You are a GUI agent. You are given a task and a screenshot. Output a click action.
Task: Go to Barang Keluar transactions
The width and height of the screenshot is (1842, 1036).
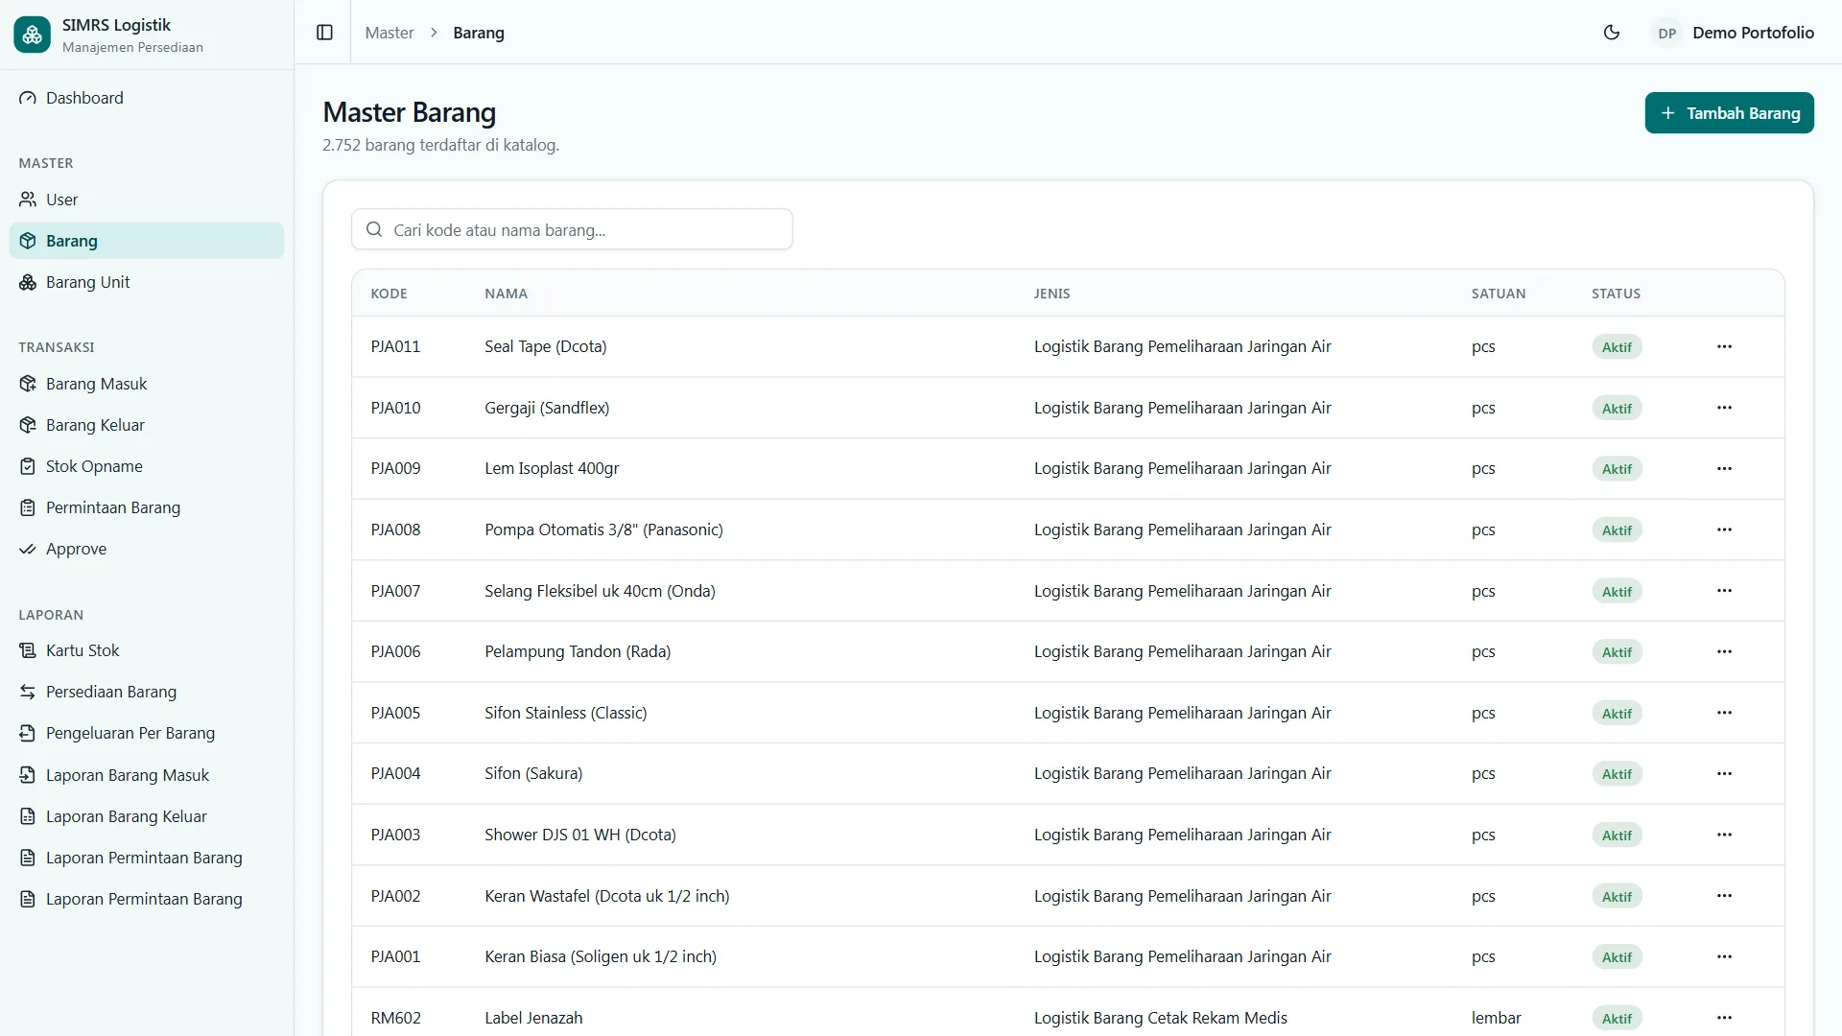pyautogui.click(x=147, y=425)
